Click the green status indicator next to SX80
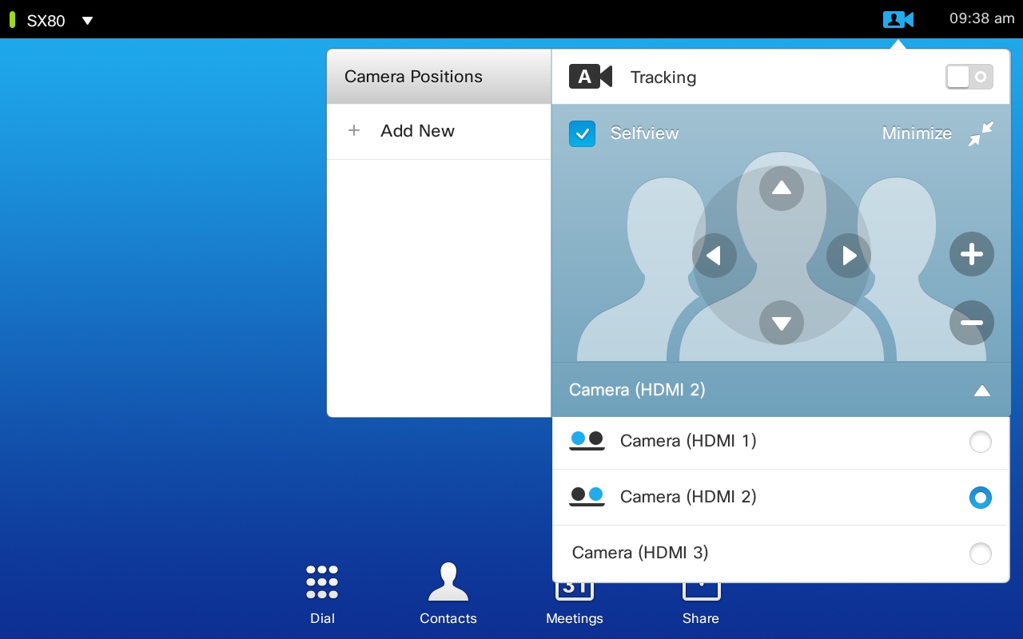1023x639 pixels. click(13, 20)
